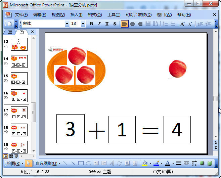Apply the yellow Fill Color
Screen dimensions: 221x178
[145, 163]
